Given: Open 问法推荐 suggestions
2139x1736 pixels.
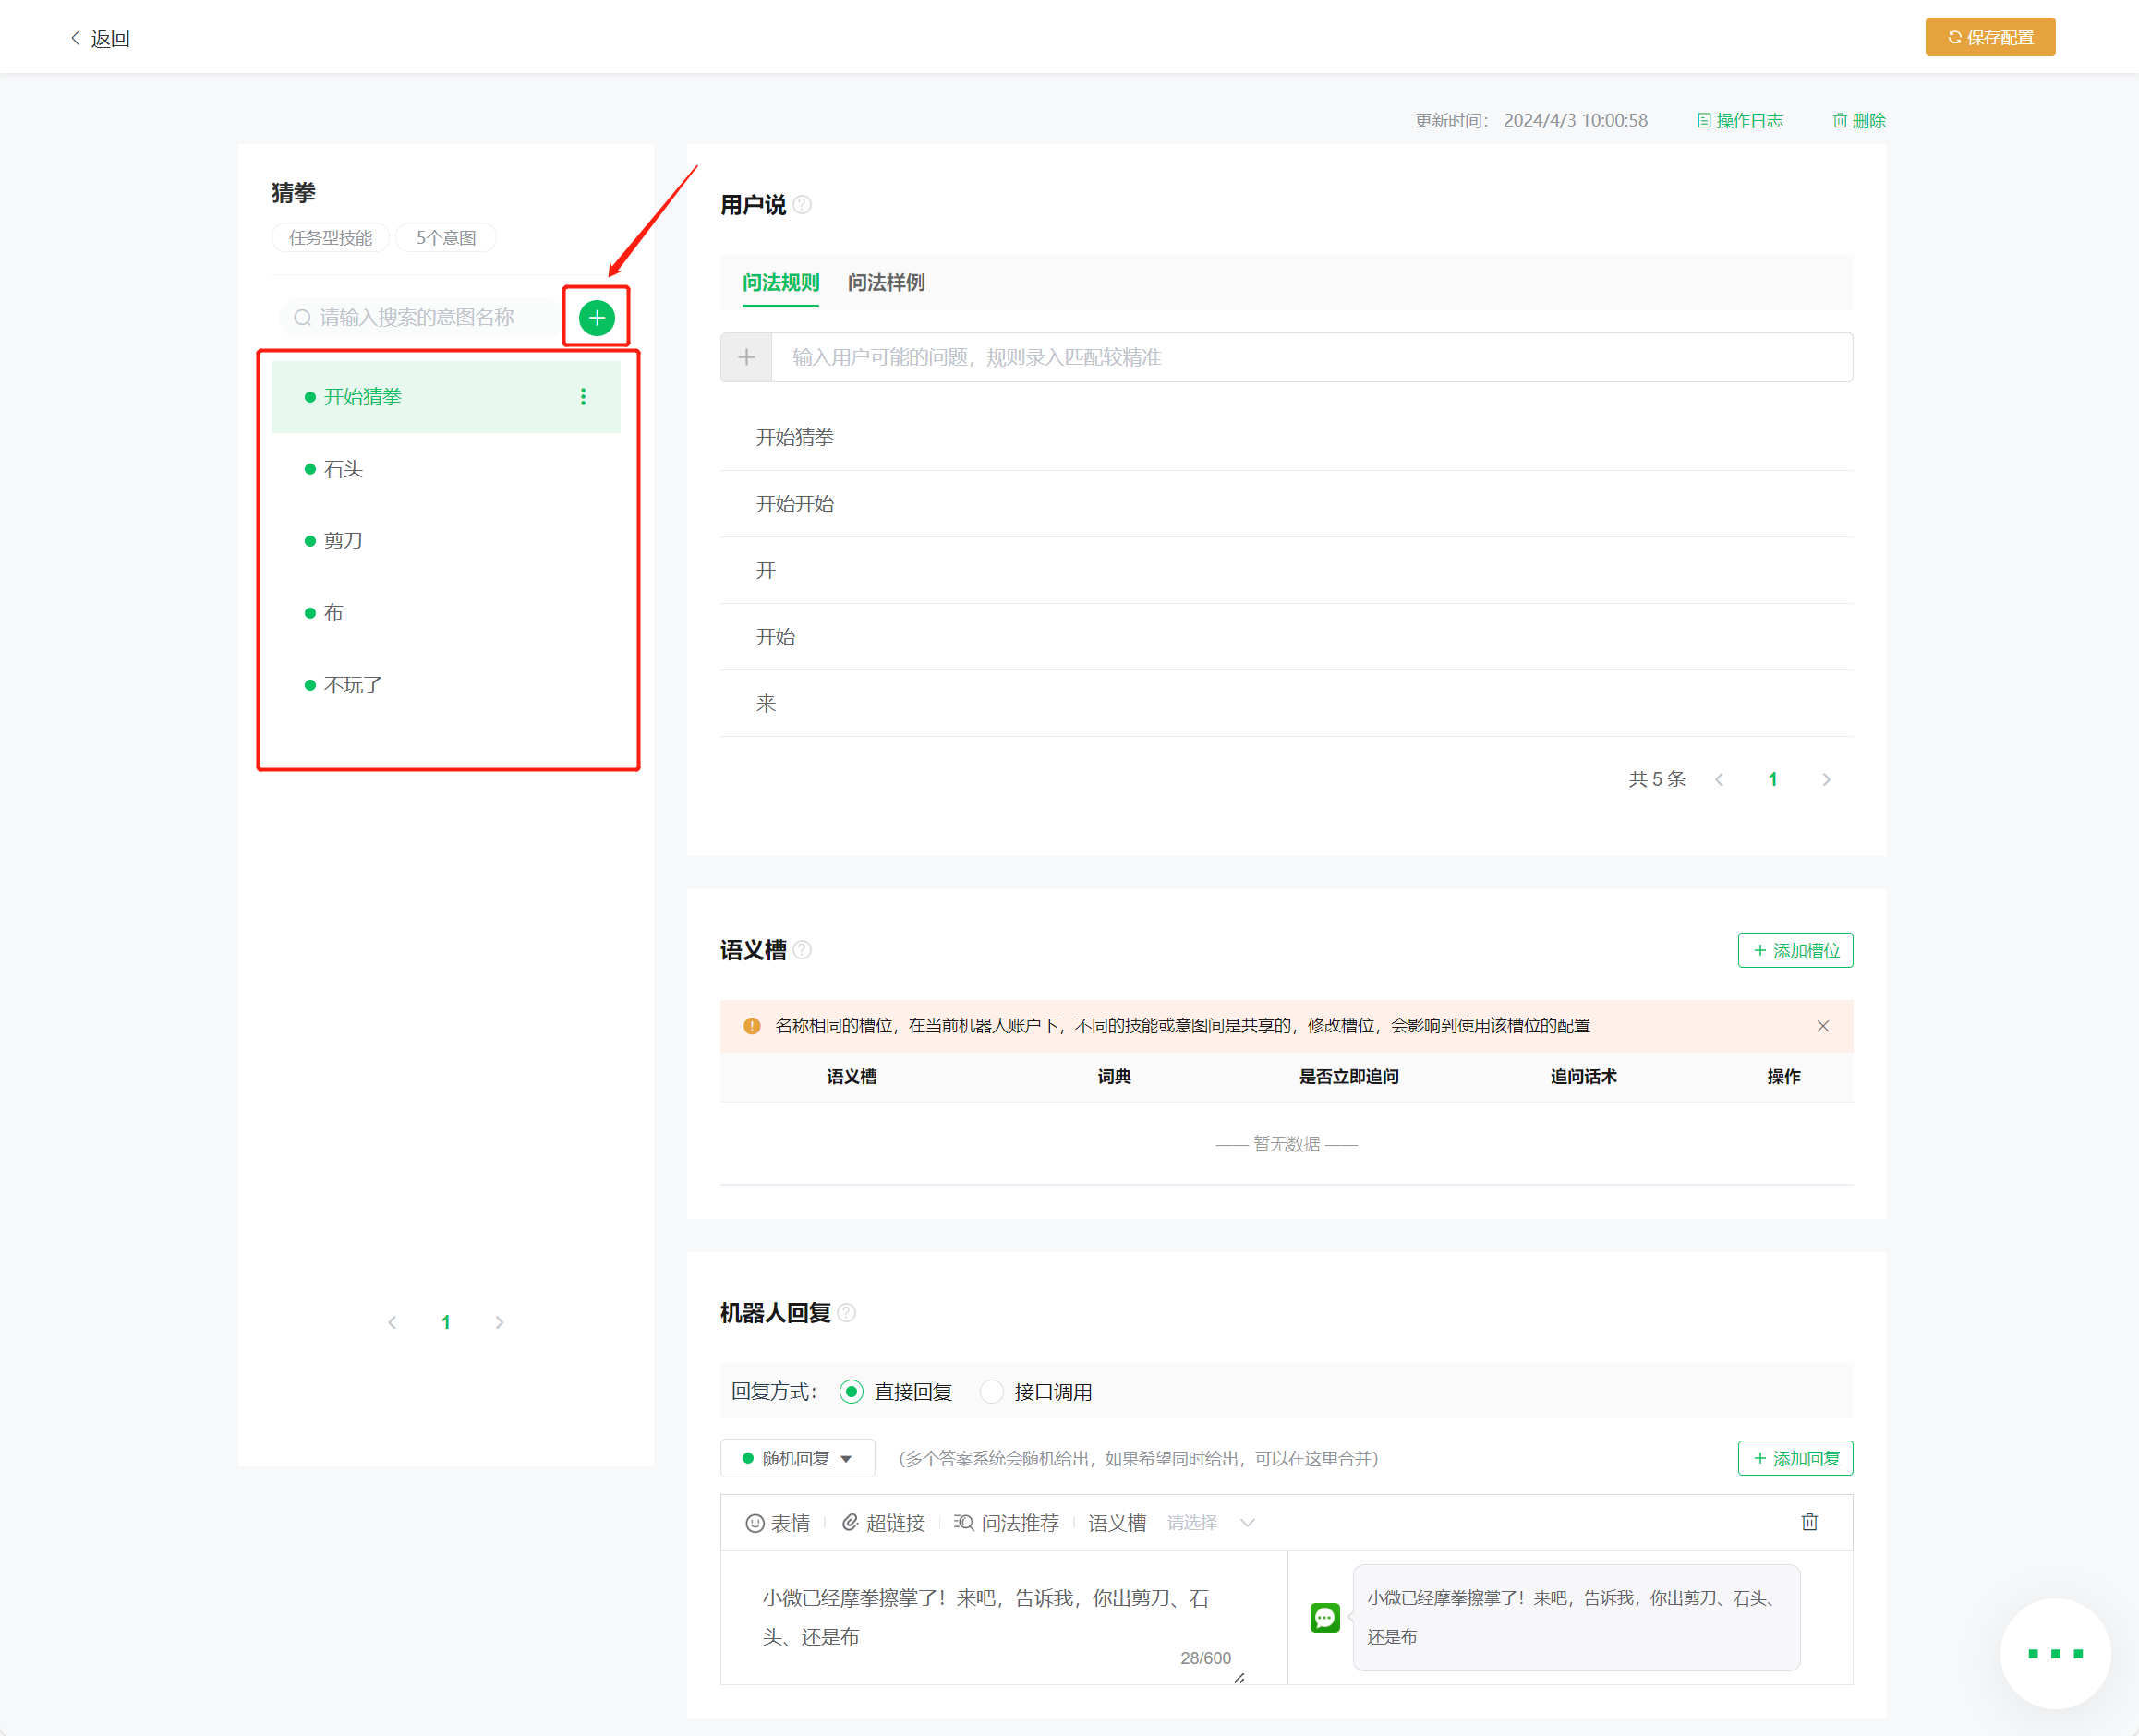Looking at the screenshot, I should [1006, 1523].
